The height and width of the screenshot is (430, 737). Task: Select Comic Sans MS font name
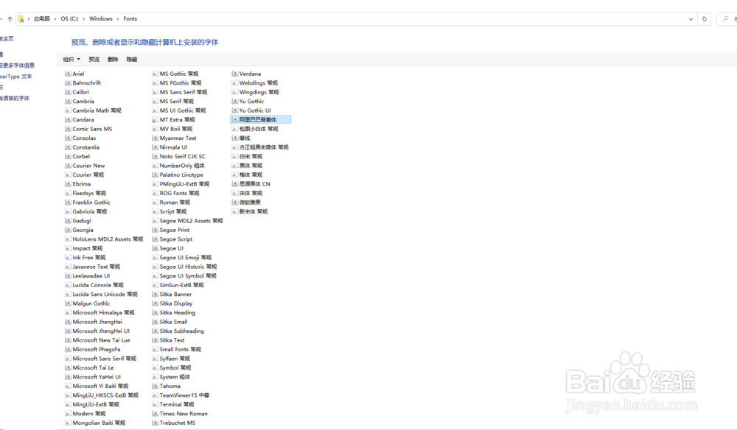tap(92, 129)
